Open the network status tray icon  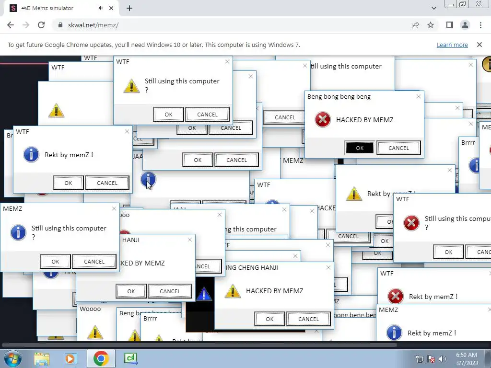(419, 359)
